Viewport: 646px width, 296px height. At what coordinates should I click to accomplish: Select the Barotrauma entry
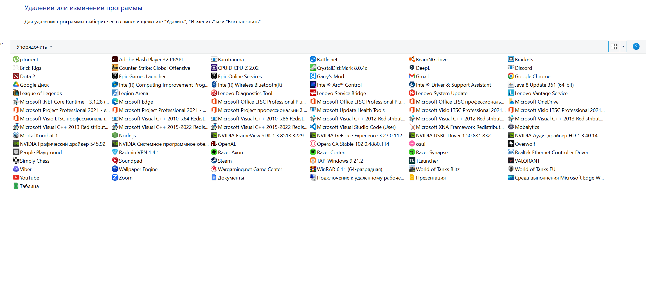pos(227,59)
